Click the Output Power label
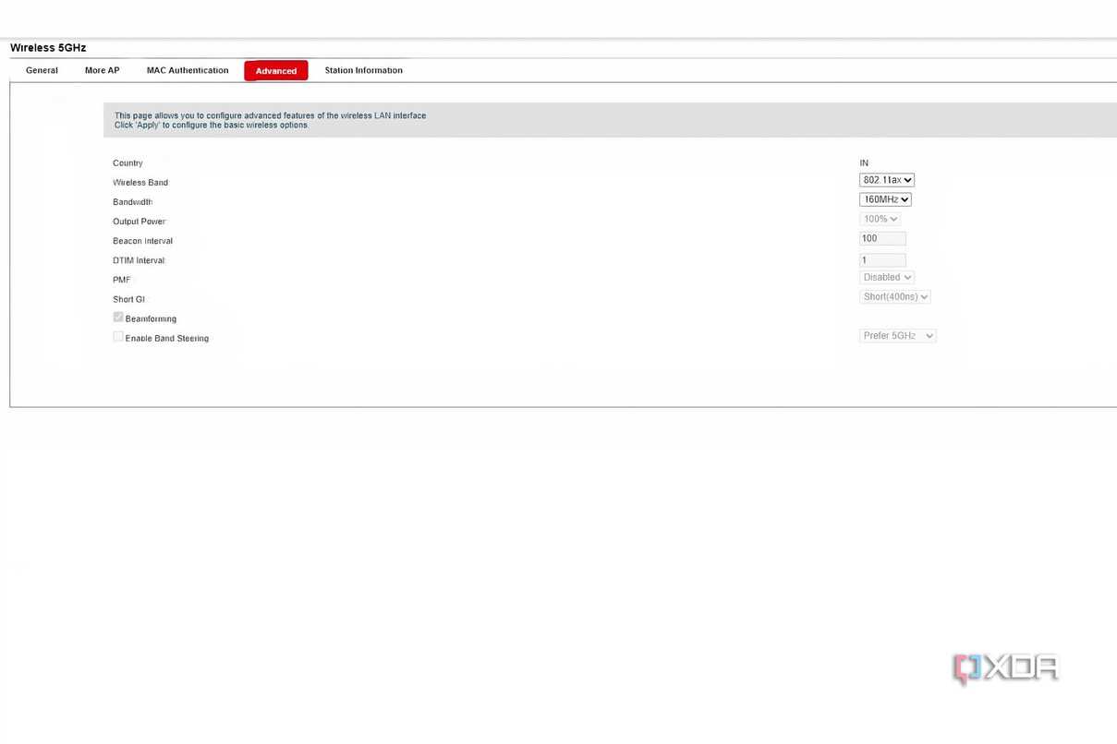The image size is (1117, 744). 140,222
